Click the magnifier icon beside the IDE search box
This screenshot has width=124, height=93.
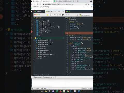78,15
